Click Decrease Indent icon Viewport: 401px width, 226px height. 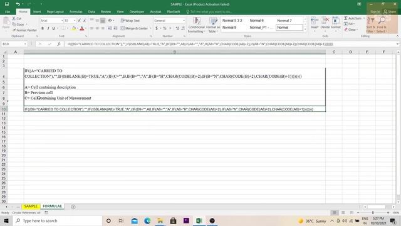click(110, 28)
